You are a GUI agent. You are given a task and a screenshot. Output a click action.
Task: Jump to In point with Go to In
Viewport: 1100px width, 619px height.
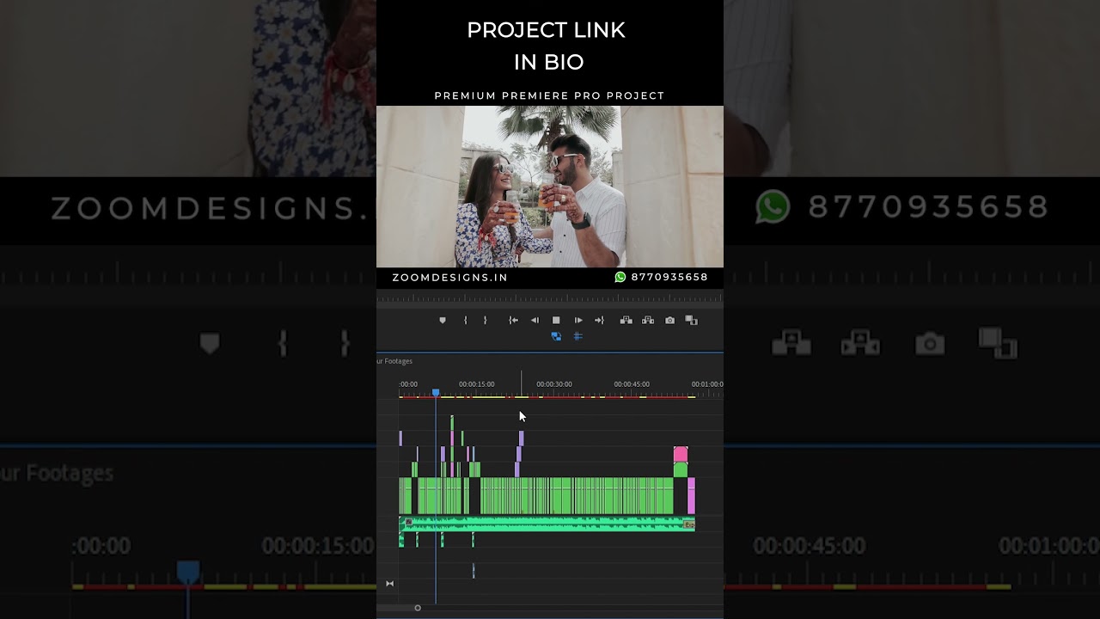(513, 321)
